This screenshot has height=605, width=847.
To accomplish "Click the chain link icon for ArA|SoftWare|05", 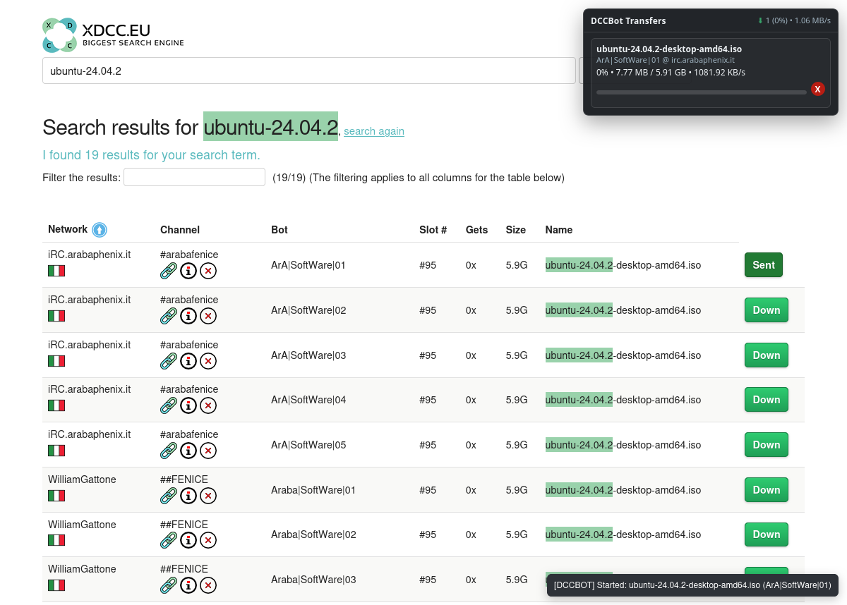I will (x=169, y=451).
